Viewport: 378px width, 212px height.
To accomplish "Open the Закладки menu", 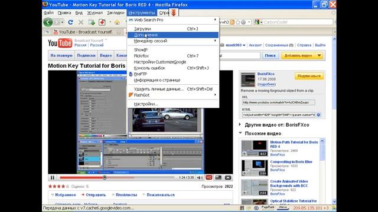I will (116, 13).
